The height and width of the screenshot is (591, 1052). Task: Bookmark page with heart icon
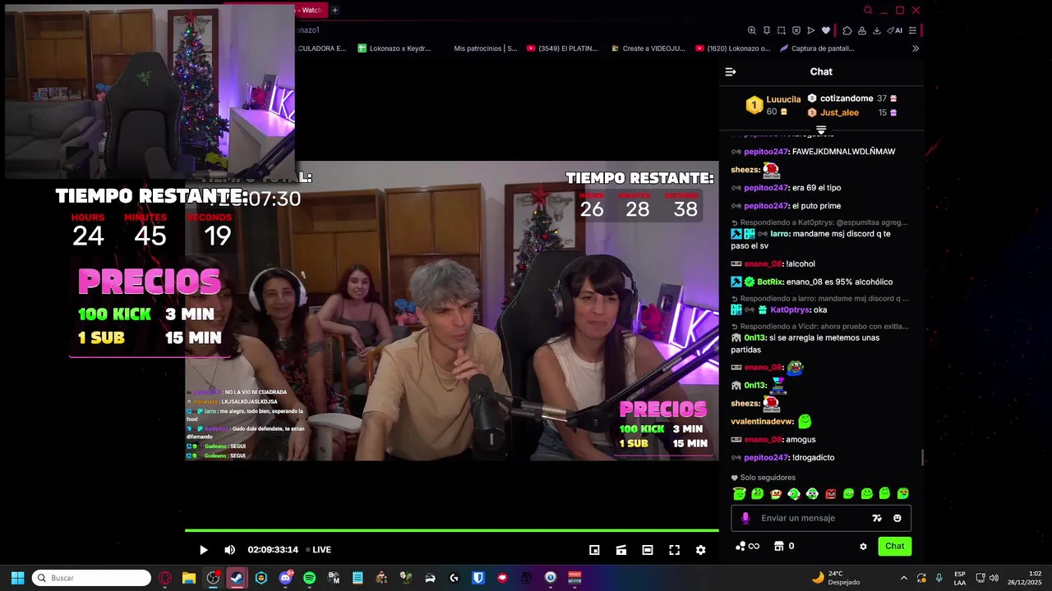click(x=826, y=30)
